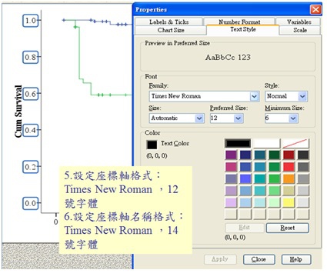The width and height of the screenshot is (327, 280).
Task: Expand the Style dropdown showing Normal
Action: [x=302, y=96]
